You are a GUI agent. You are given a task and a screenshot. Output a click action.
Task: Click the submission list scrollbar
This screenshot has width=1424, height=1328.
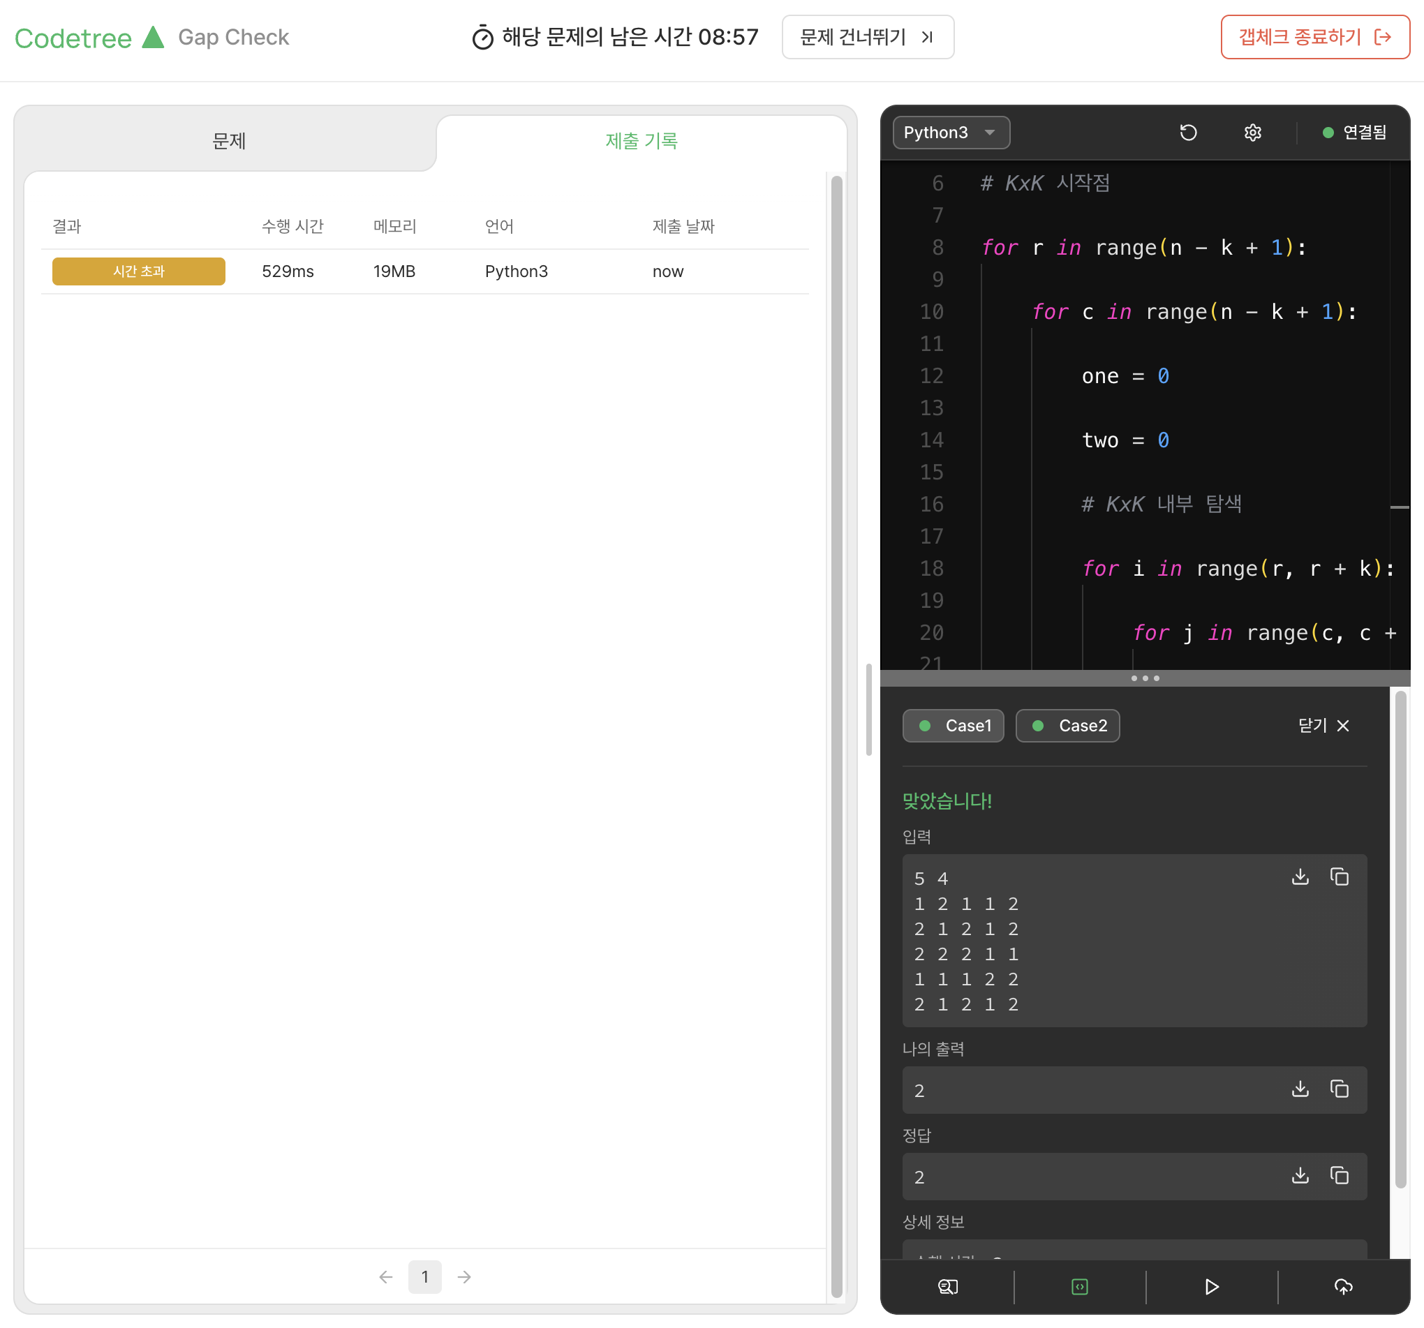point(836,736)
